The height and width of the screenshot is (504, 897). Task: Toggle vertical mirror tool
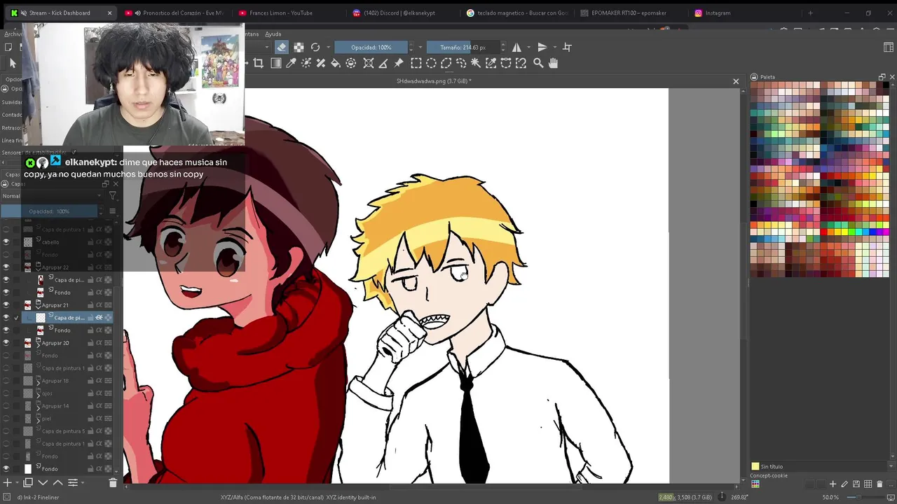542,47
